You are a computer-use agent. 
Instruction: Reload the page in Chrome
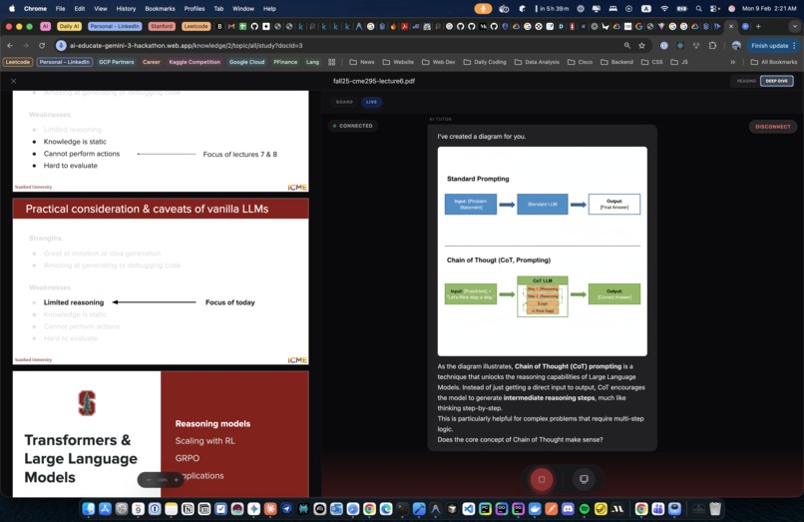click(x=42, y=46)
